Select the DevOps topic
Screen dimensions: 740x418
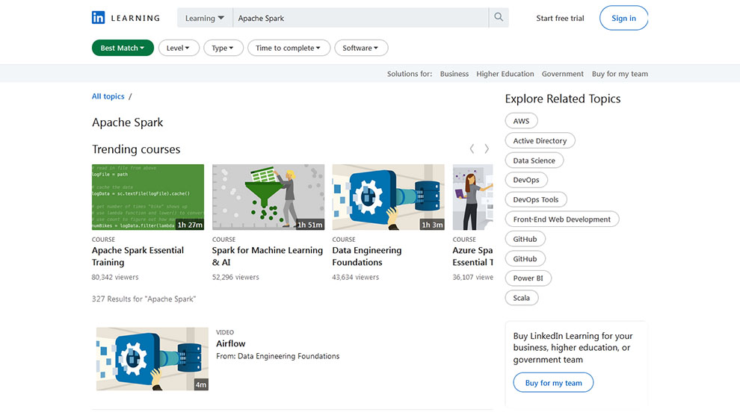(526, 180)
